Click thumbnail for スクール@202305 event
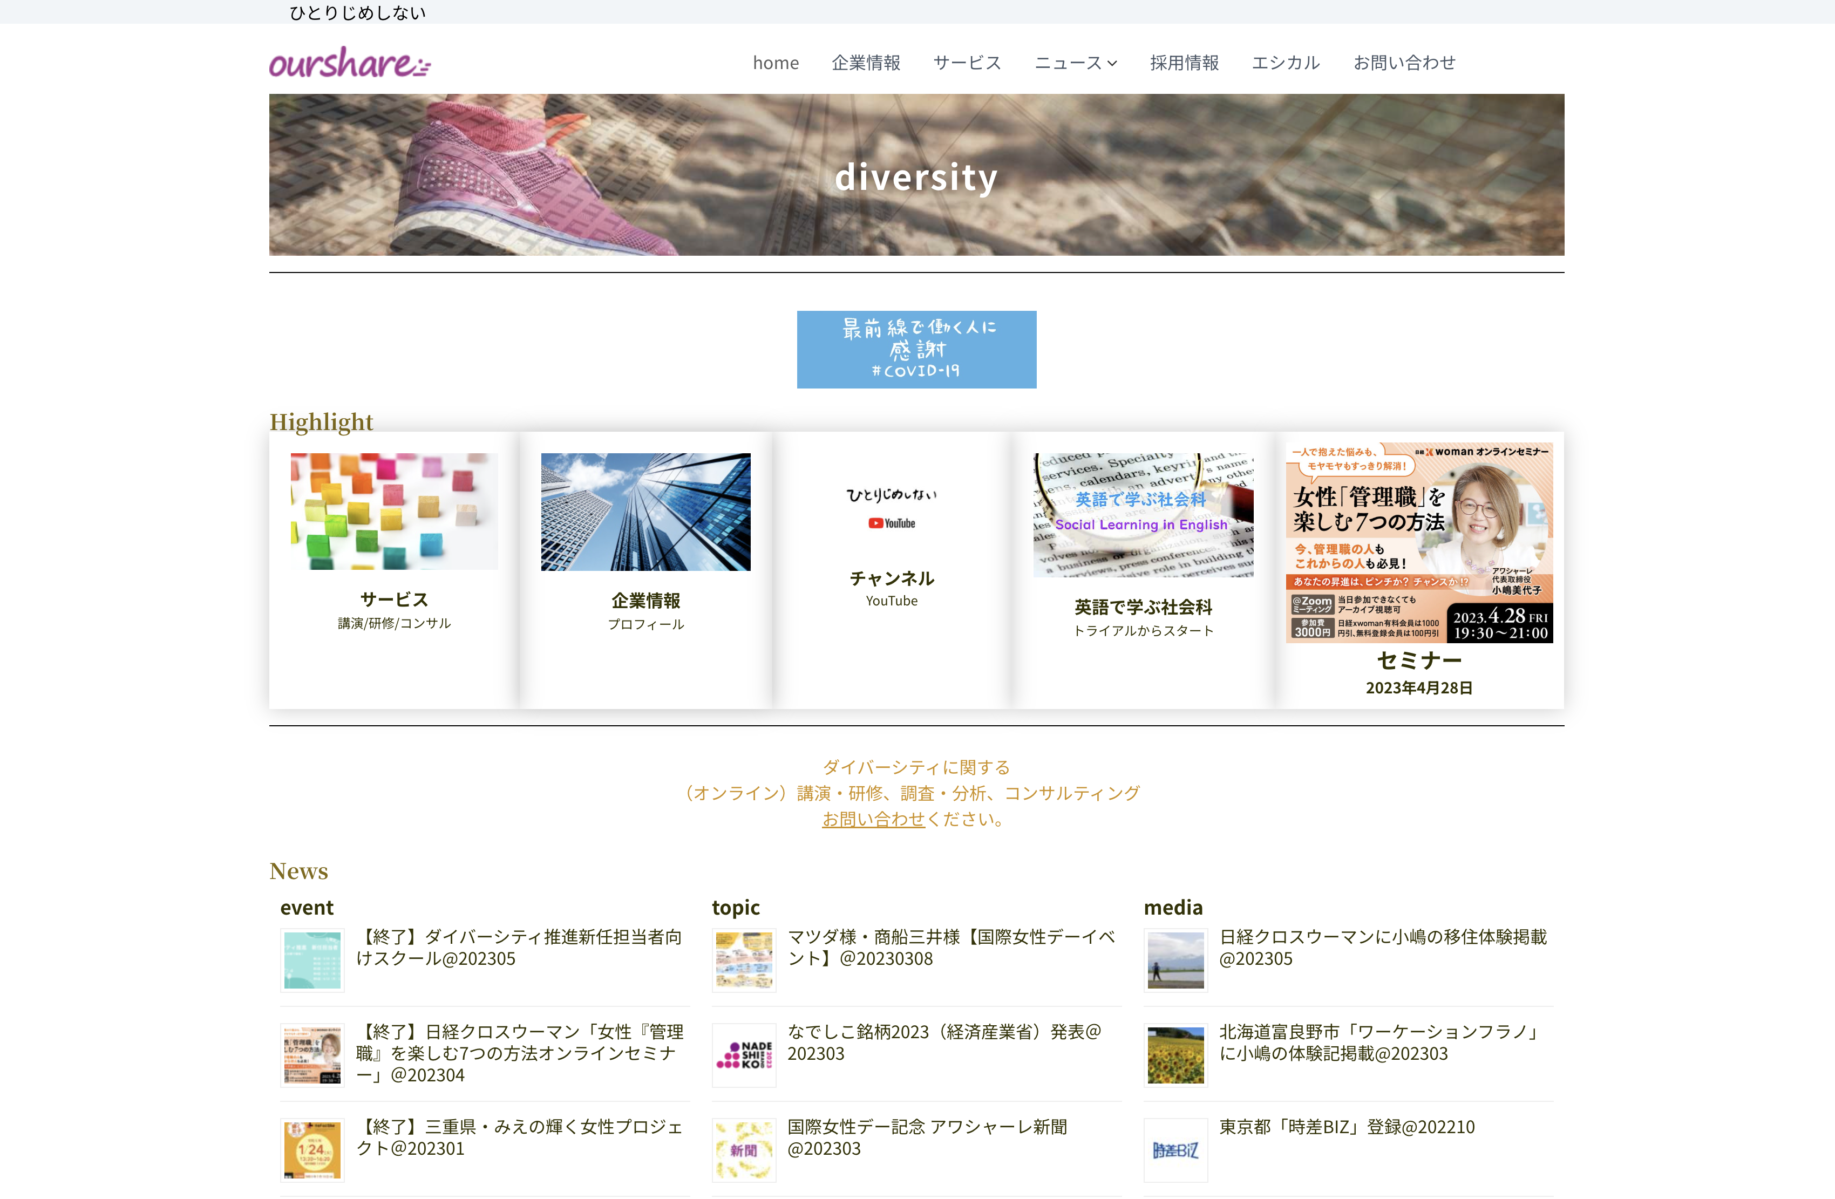 coord(312,960)
